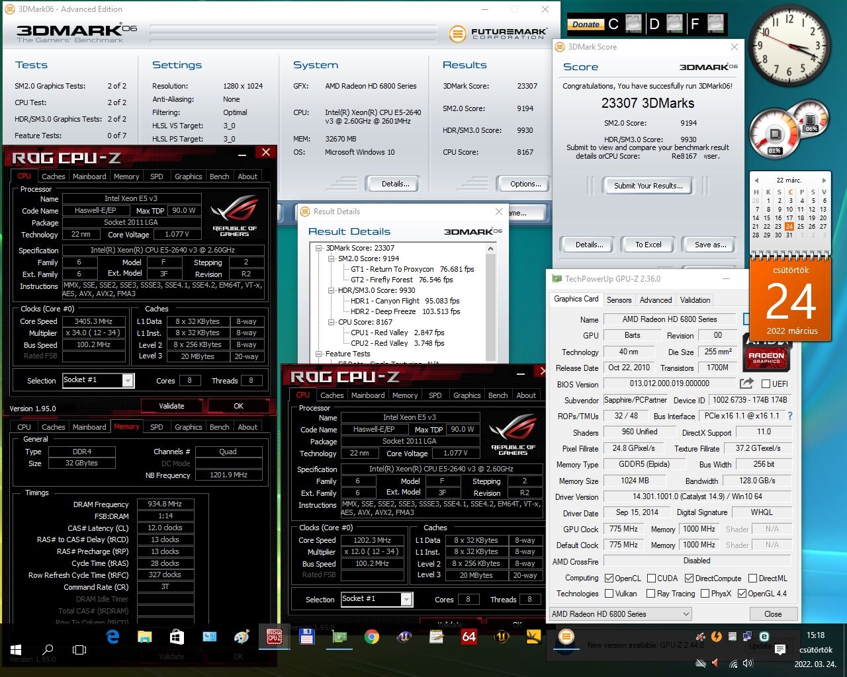The width and height of the screenshot is (847, 677).
Task: Toggle the CUDA checkbox
Action: [651, 578]
